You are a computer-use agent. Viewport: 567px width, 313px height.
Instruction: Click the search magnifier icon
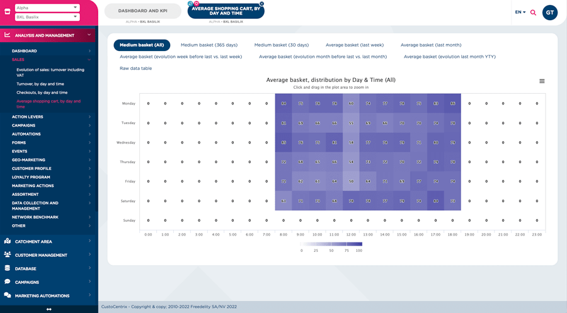pyautogui.click(x=533, y=13)
